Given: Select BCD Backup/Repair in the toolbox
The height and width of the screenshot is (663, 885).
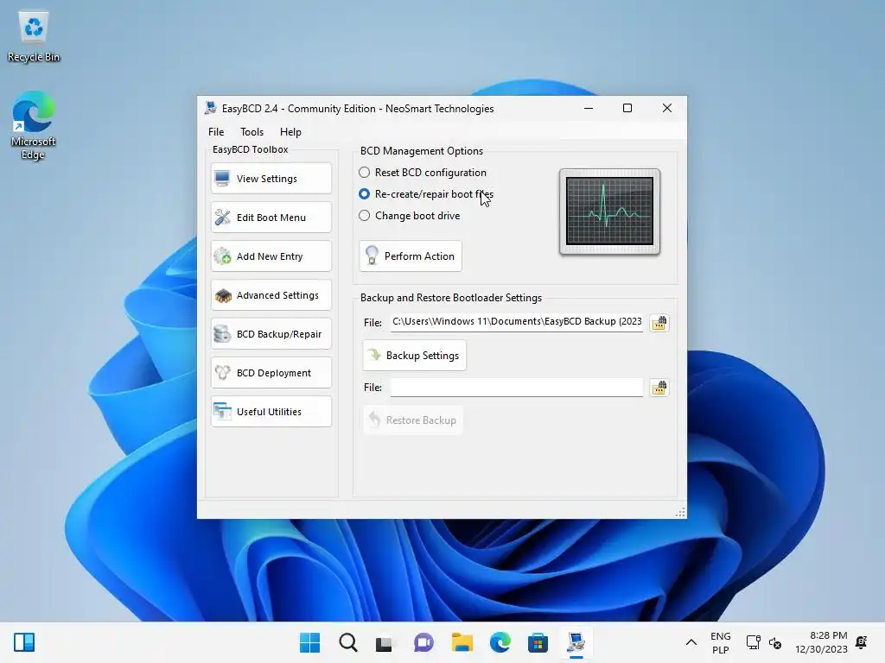Looking at the screenshot, I should point(271,334).
